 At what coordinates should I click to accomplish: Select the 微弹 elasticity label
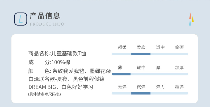click(141, 87)
